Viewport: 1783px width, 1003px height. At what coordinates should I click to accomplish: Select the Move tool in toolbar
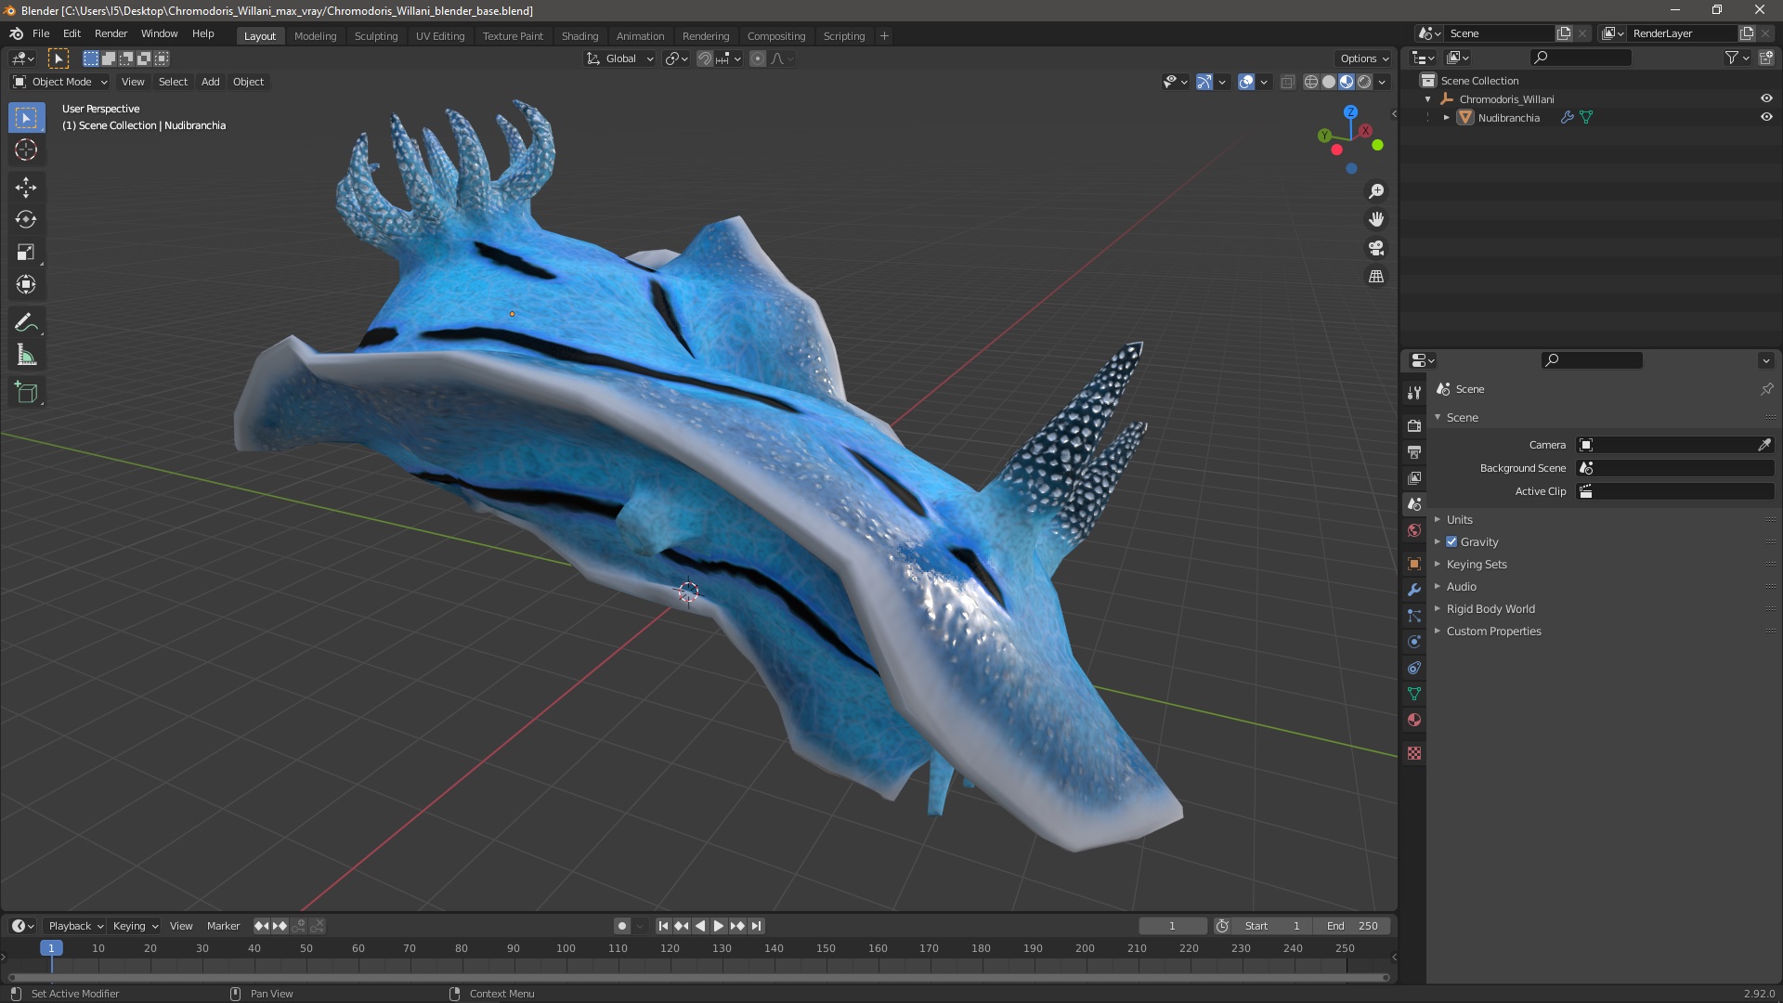tap(26, 188)
